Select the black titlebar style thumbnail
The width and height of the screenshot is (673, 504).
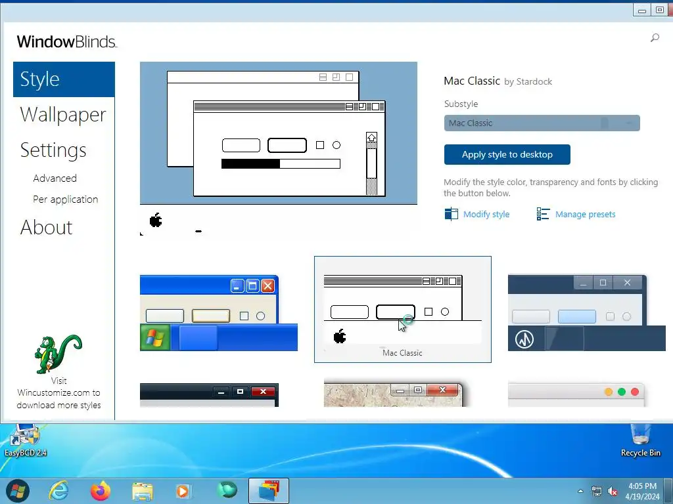tap(209, 395)
